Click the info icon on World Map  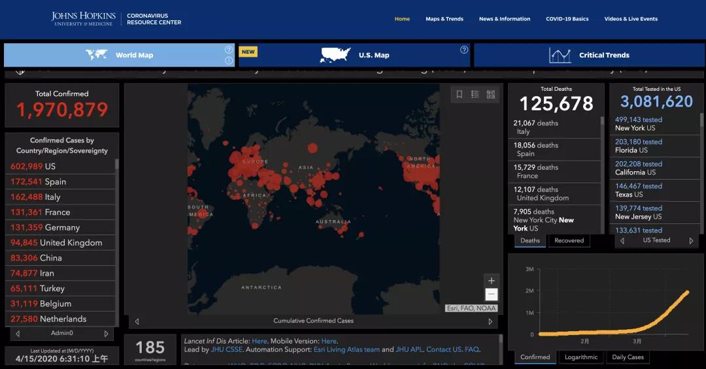(x=229, y=61)
